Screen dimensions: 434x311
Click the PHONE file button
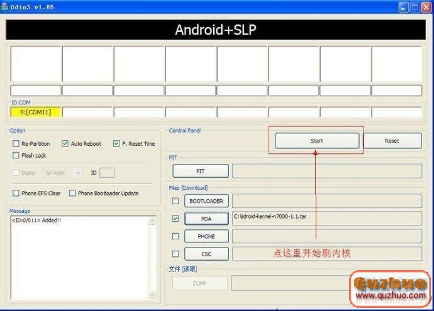(206, 236)
